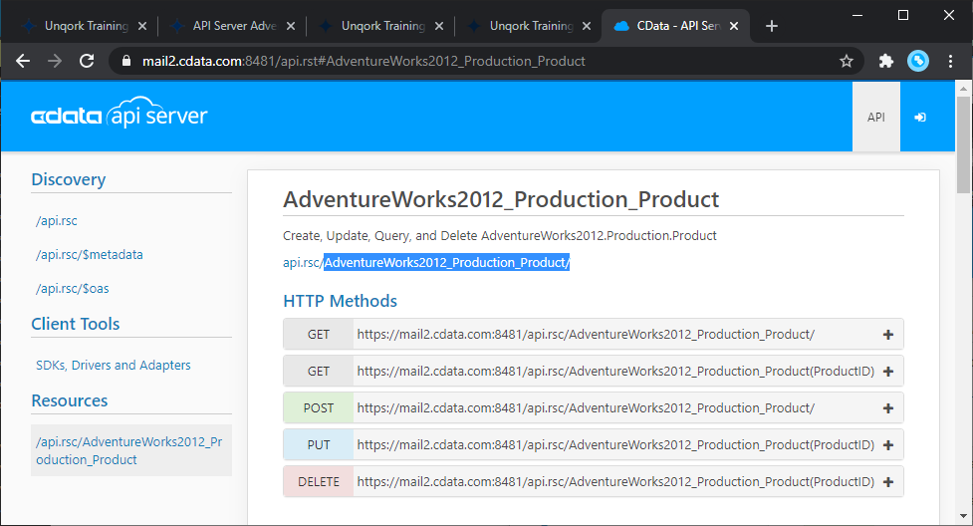Expand the POST method row
The height and width of the screenshot is (526, 973).
tap(887, 408)
